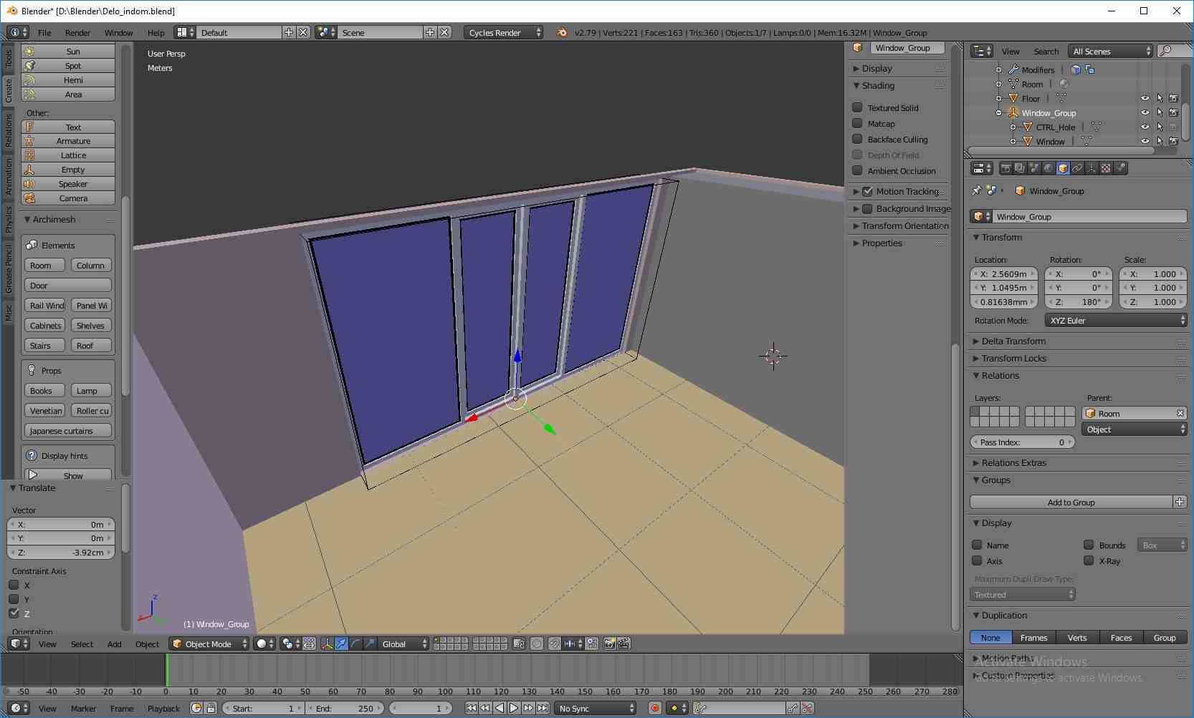
Task: Open the XYZ Euler rotation mode dropdown
Action: tap(1115, 321)
